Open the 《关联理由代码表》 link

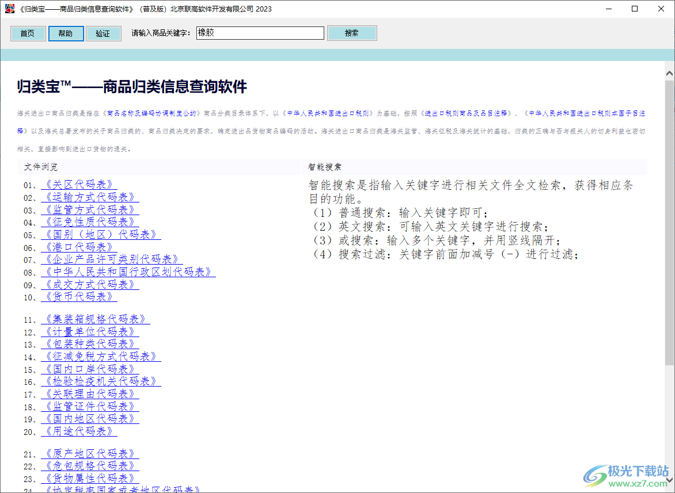[x=90, y=393]
